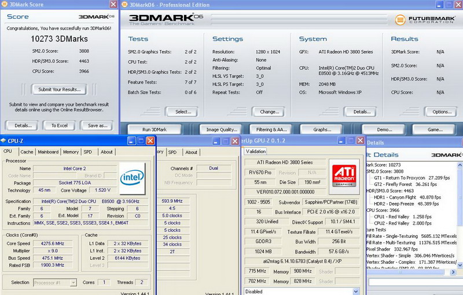
Task: Click the CPU-Z title bar icon
Action: pos(3,141)
